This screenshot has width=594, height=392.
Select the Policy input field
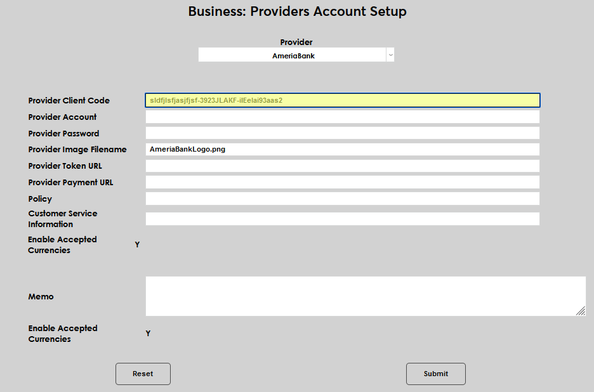(x=342, y=199)
